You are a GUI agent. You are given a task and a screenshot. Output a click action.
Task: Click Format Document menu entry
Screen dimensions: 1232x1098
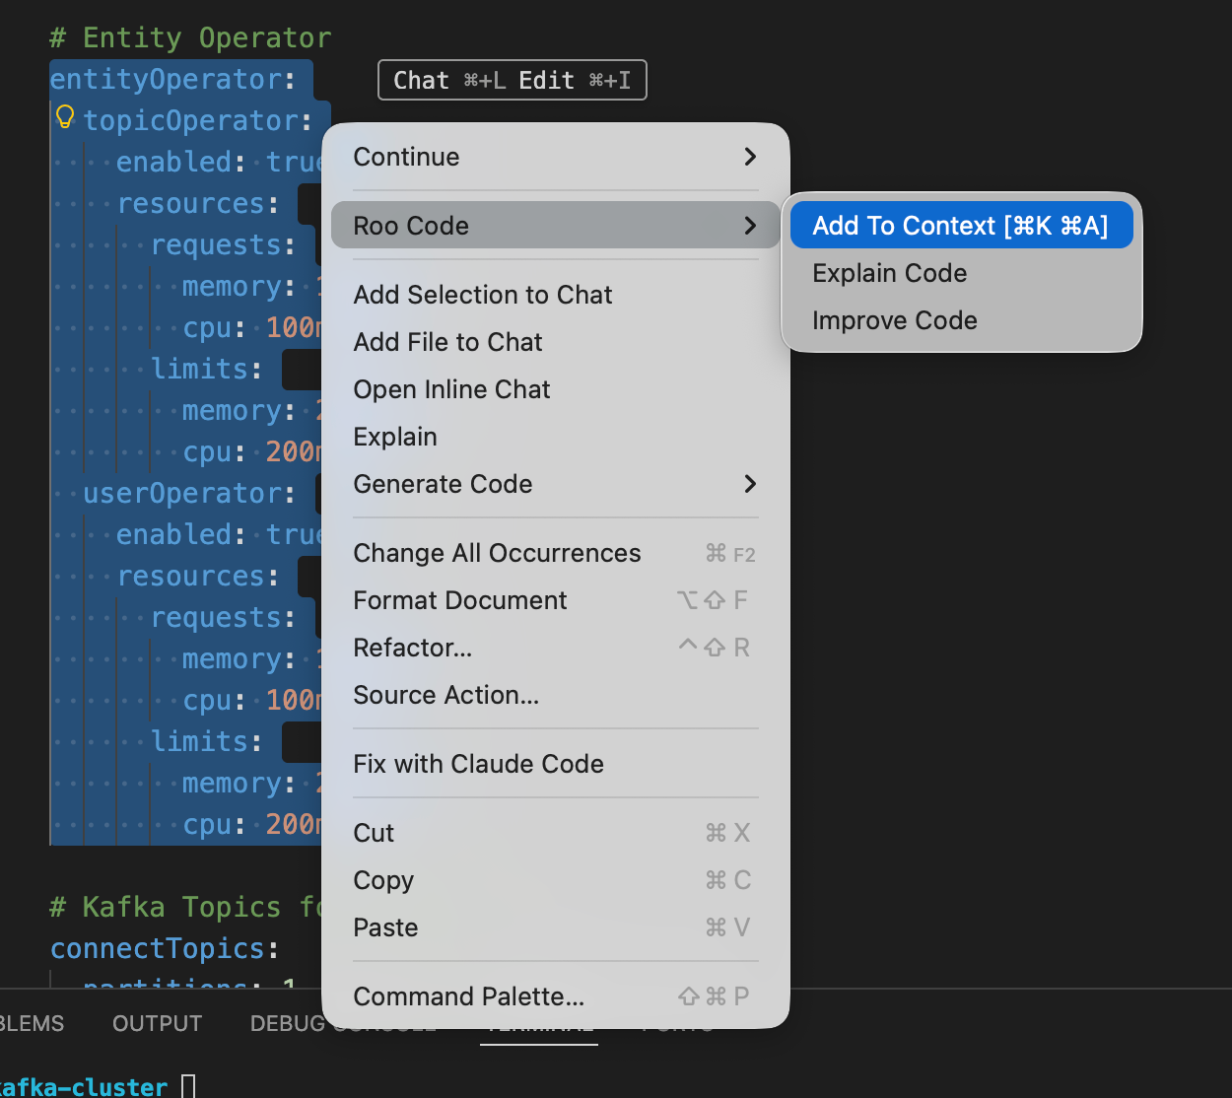[x=459, y=600]
